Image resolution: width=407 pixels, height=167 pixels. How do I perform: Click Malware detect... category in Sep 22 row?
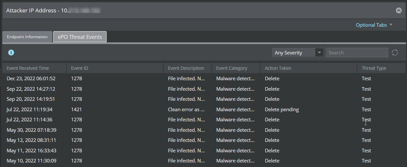pyautogui.click(x=235, y=89)
